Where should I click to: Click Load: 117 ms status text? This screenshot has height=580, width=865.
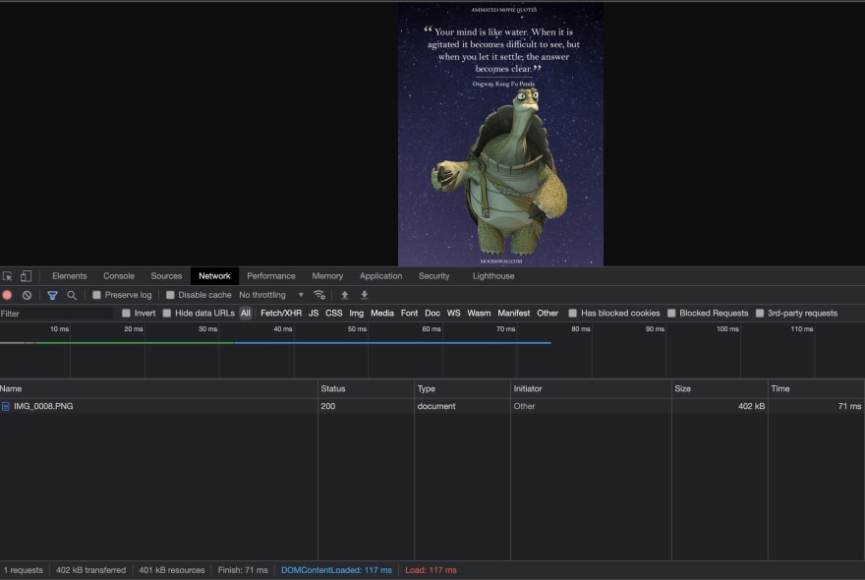click(431, 570)
